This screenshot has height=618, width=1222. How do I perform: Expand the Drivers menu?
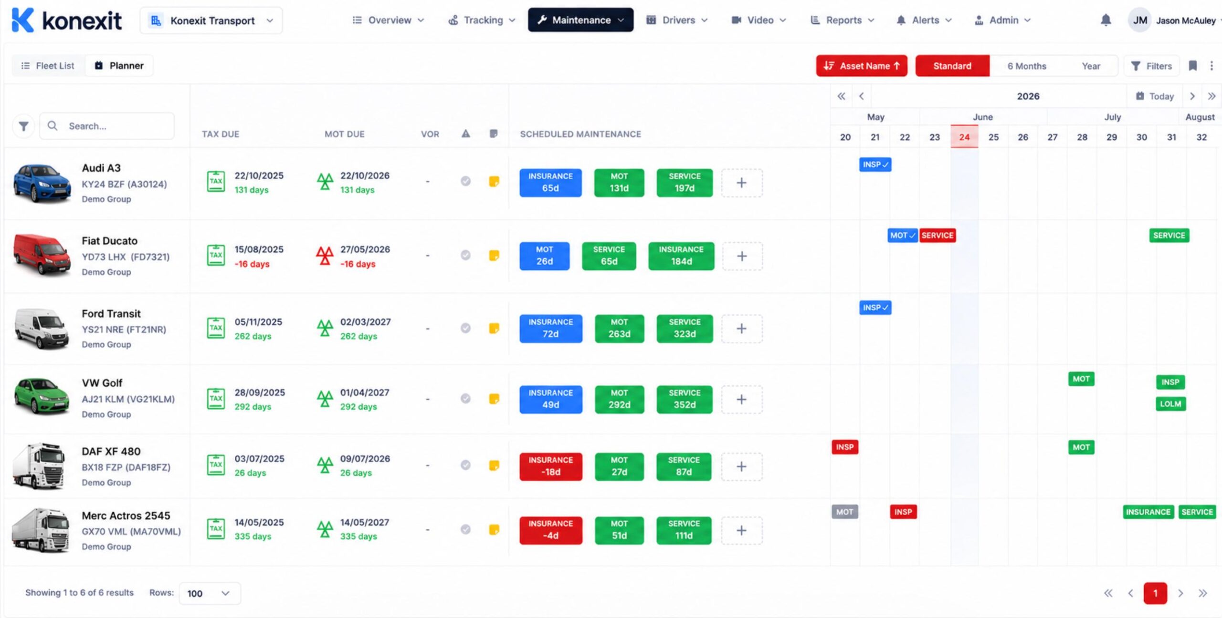tap(677, 20)
